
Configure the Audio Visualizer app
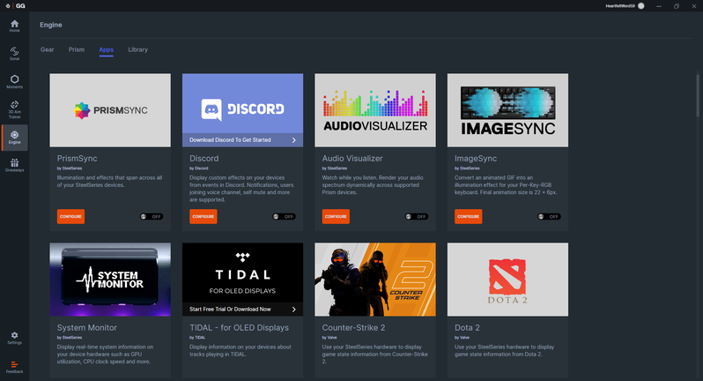click(336, 216)
